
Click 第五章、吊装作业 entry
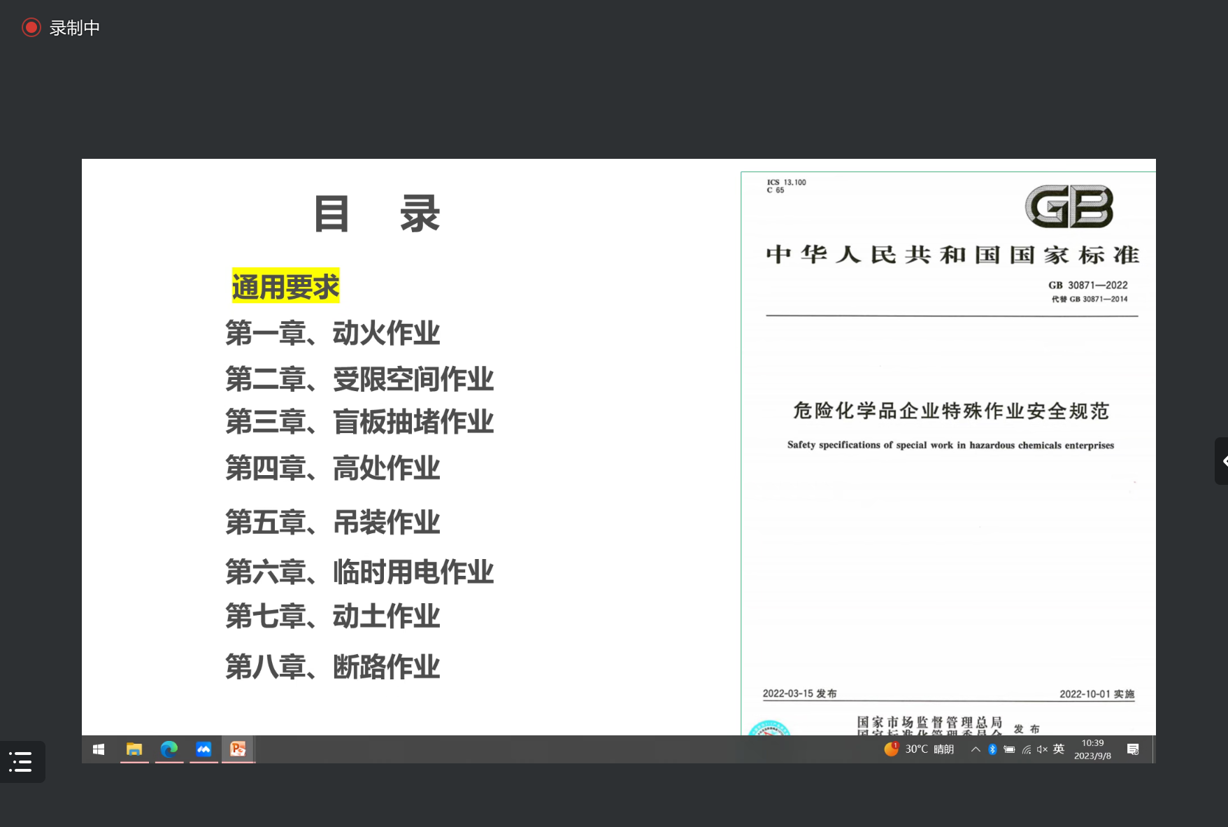coord(332,522)
